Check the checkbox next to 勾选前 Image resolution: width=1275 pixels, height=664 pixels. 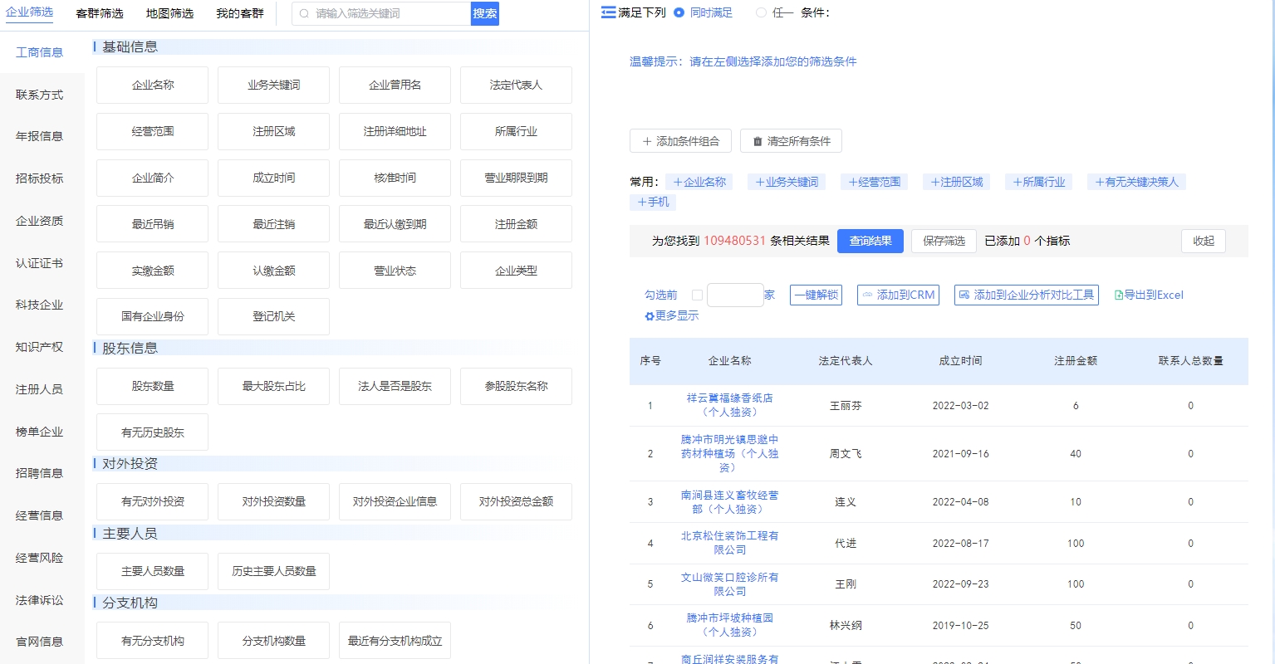click(696, 295)
